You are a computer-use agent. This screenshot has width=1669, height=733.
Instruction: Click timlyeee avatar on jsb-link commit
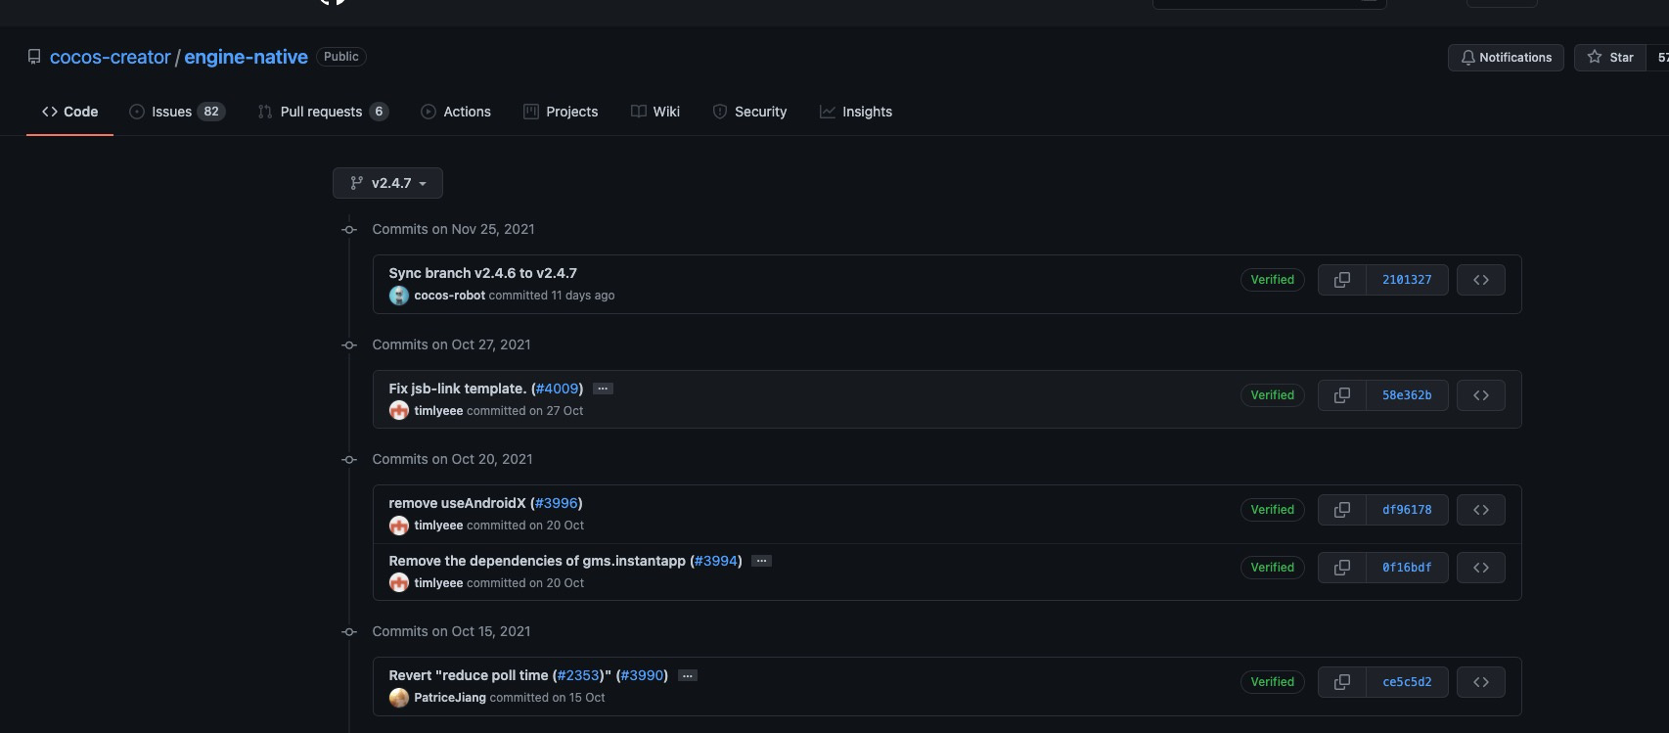pyautogui.click(x=398, y=411)
